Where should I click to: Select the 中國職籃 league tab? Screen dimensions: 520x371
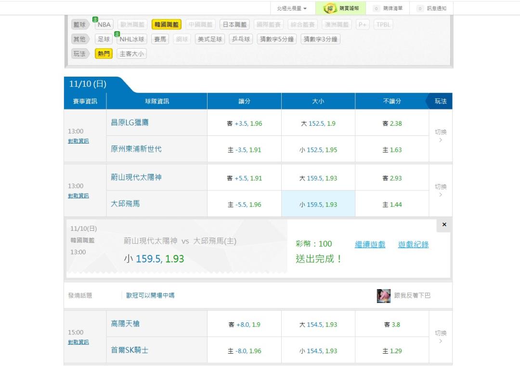[201, 25]
